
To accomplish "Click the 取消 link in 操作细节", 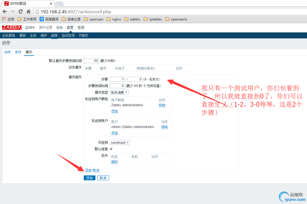I will (96, 170).
